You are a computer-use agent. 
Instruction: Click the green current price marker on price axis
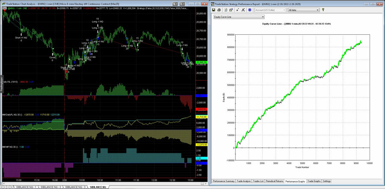(x=202, y=63)
